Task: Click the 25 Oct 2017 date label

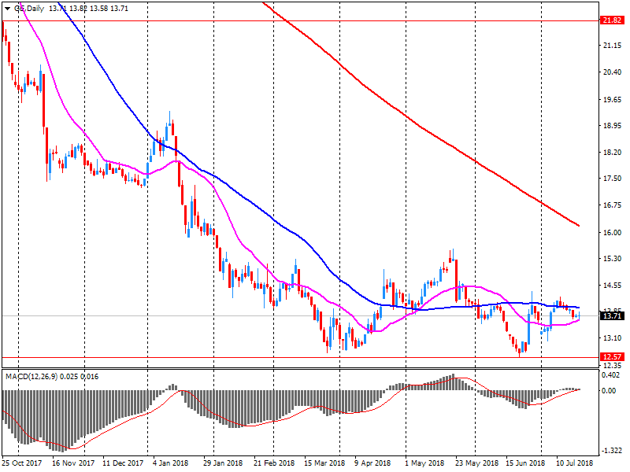Action: point(22,463)
